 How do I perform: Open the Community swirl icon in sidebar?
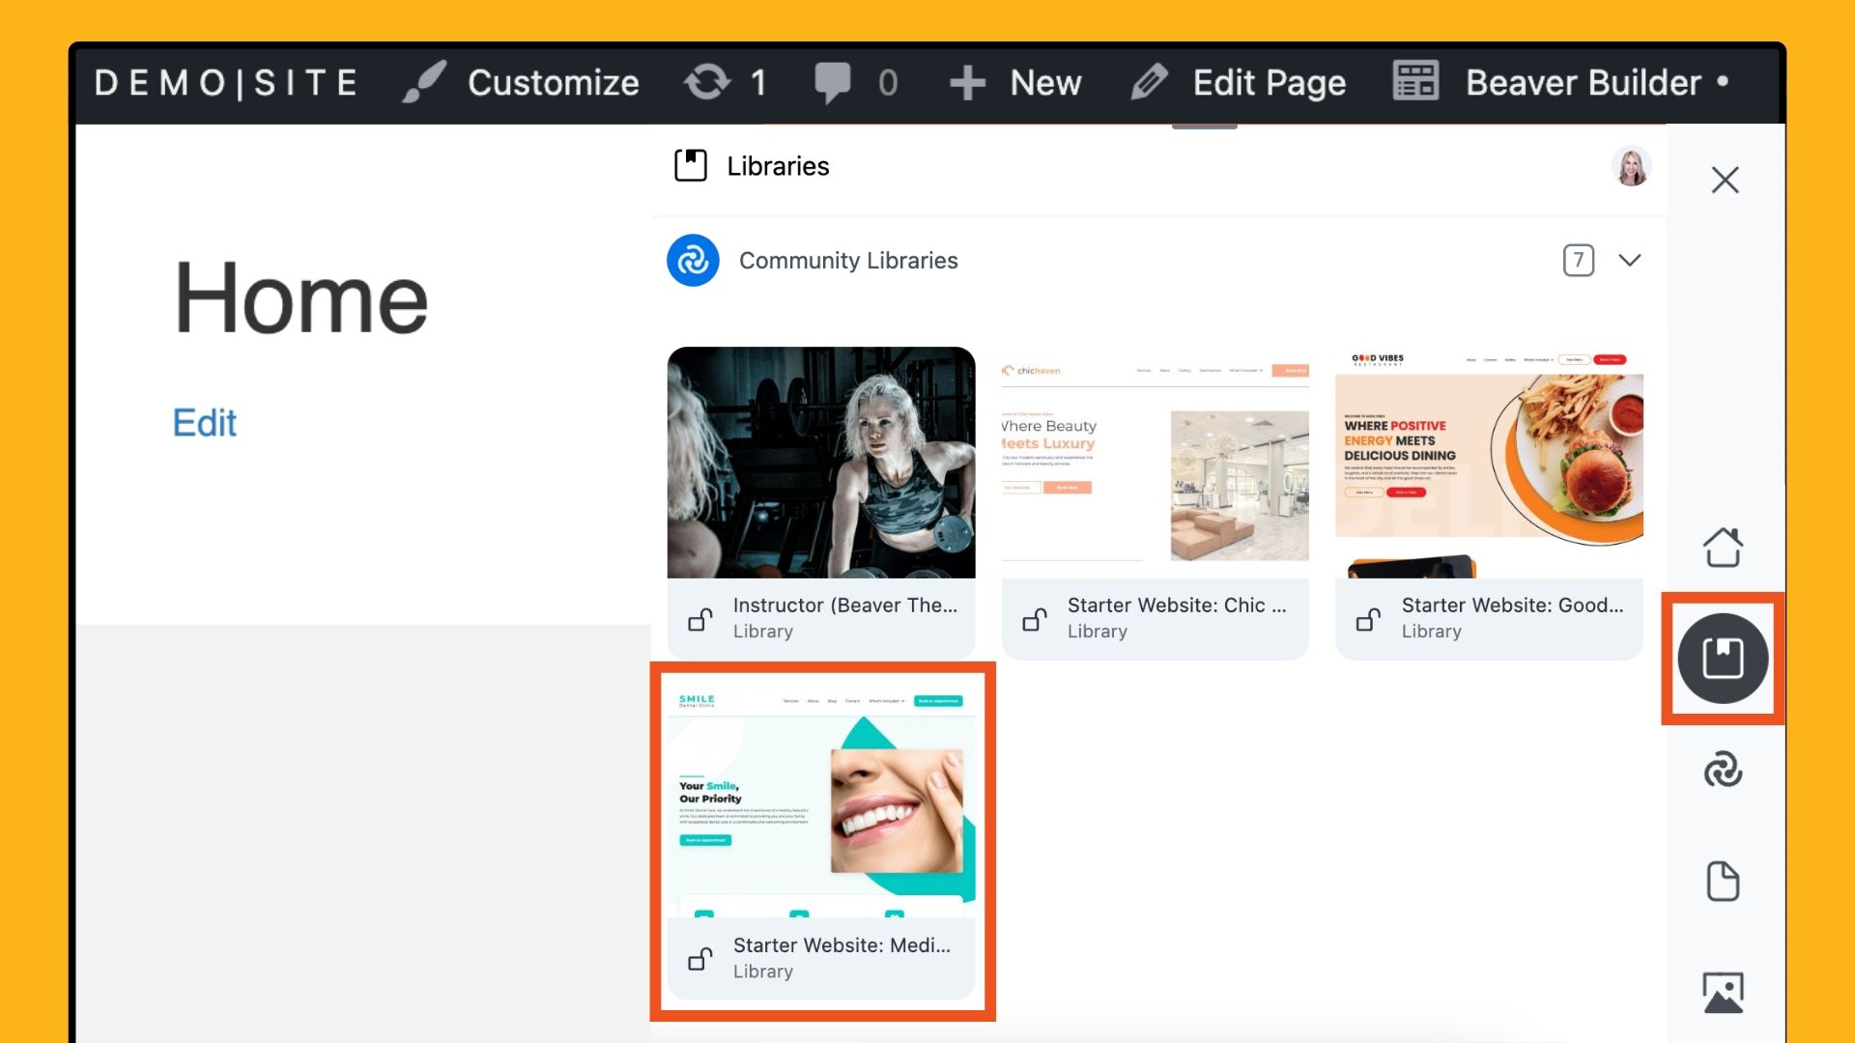click(1723, 771)
